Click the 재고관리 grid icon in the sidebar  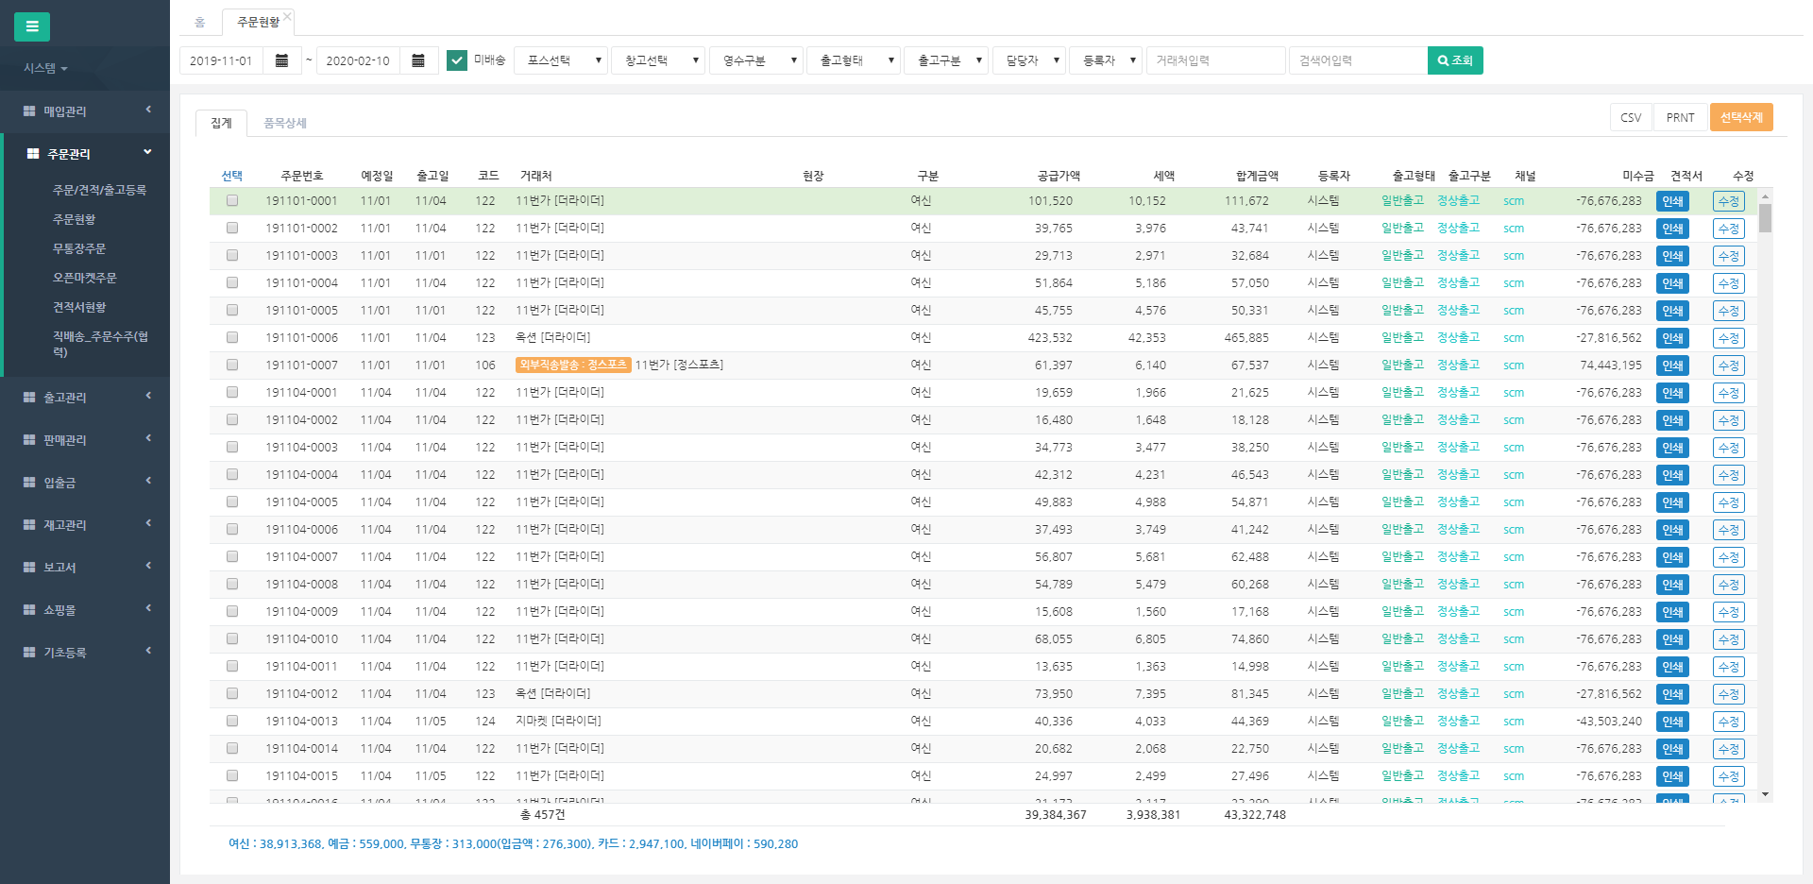[29, 525]
